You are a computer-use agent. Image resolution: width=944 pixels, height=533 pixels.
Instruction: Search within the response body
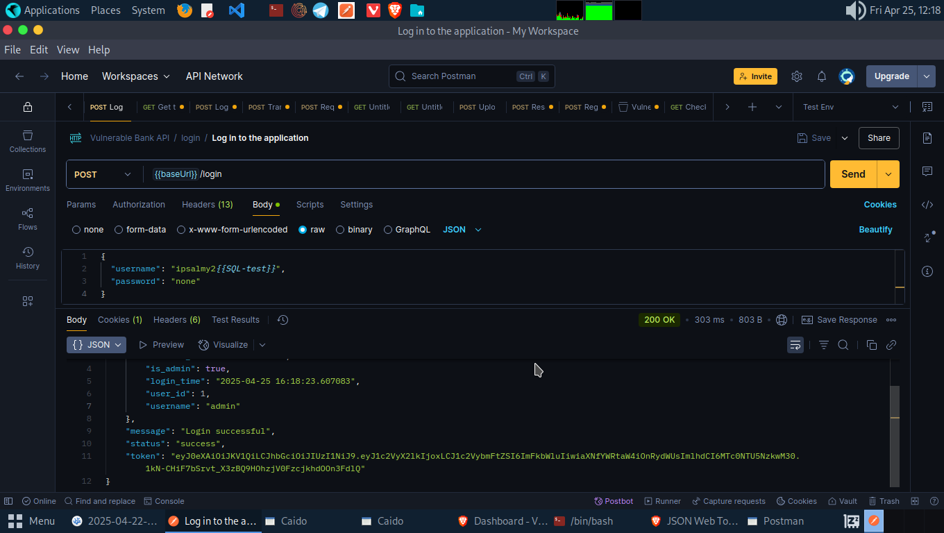pyautogui.click(x=843, y=345)
